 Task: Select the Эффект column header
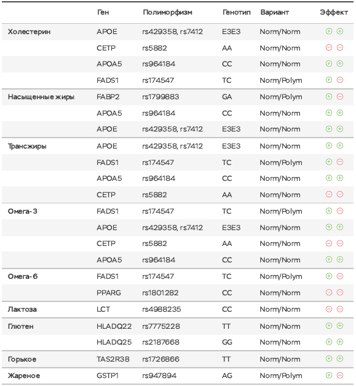tap(334, 12)
